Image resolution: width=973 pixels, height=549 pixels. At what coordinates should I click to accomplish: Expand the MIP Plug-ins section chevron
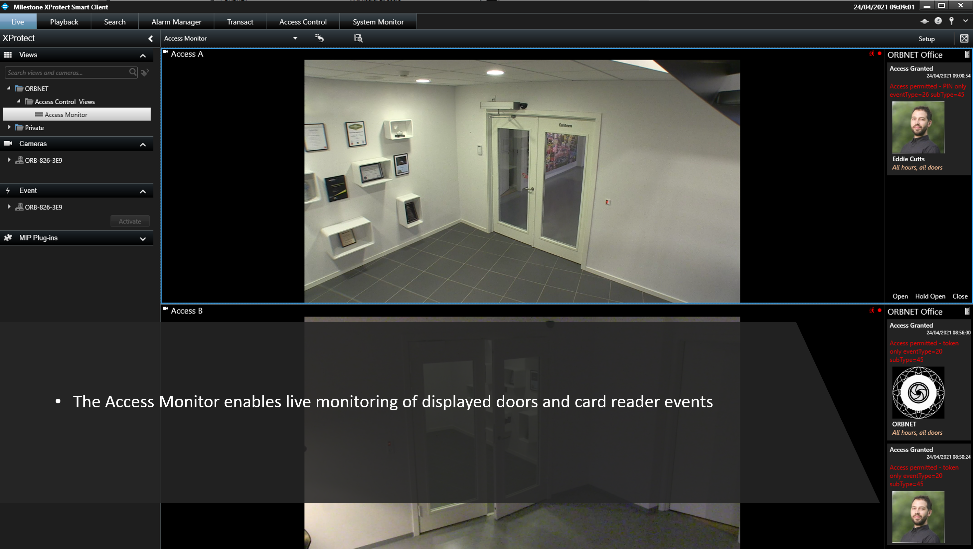pyautogui.click(x=143, y=239)
